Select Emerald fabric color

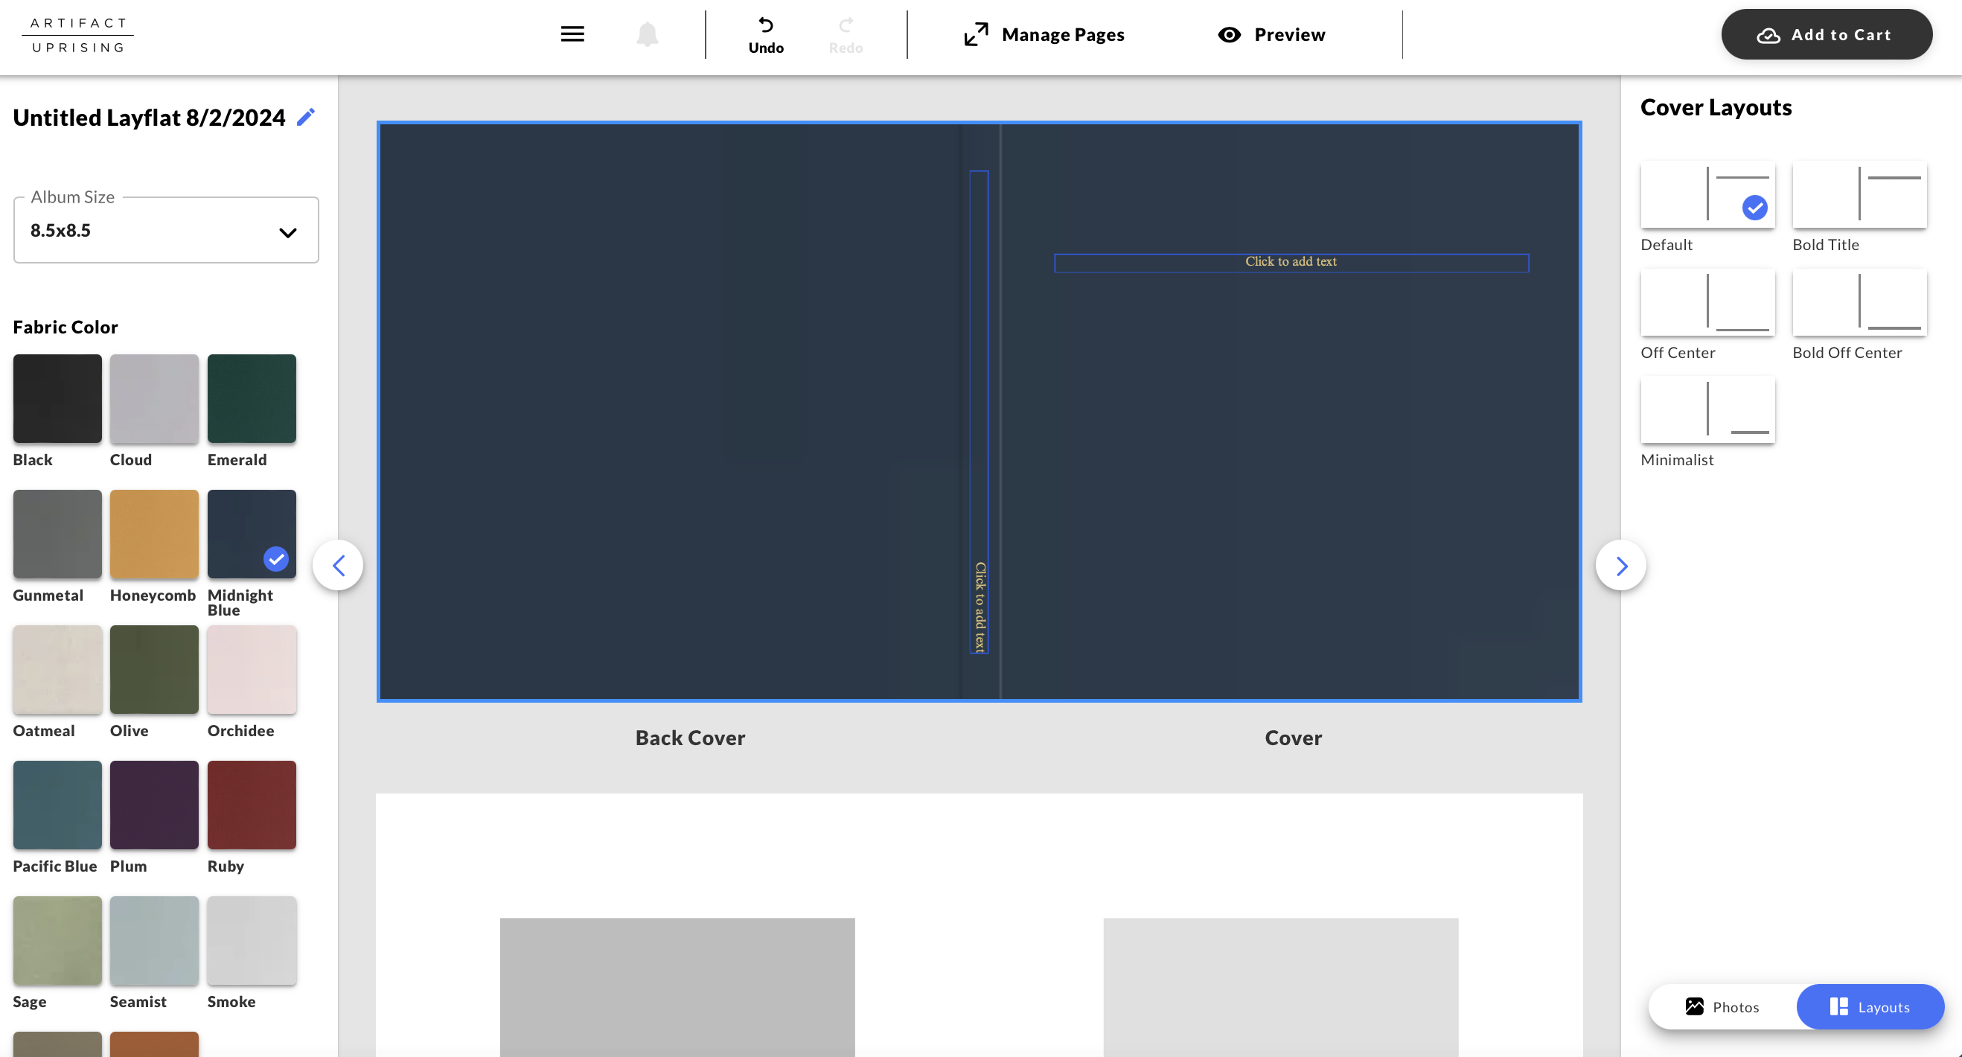(x=252, y=398)
